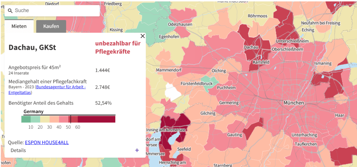Click the Mammendorf map label
357x167 pixels.
pyautogui.click(x=170, y=70)
